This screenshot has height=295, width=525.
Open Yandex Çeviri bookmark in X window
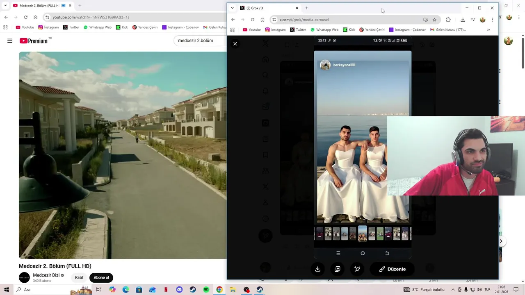372,30
